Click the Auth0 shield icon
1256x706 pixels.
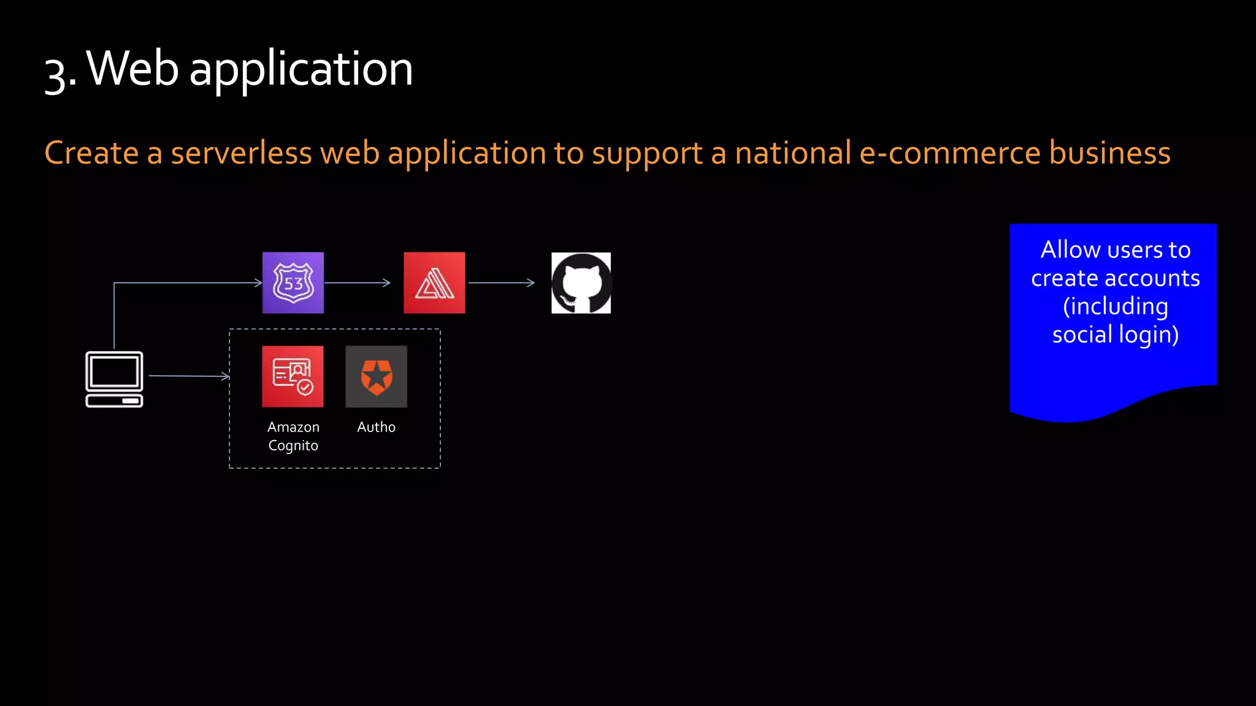pos(376,376)
